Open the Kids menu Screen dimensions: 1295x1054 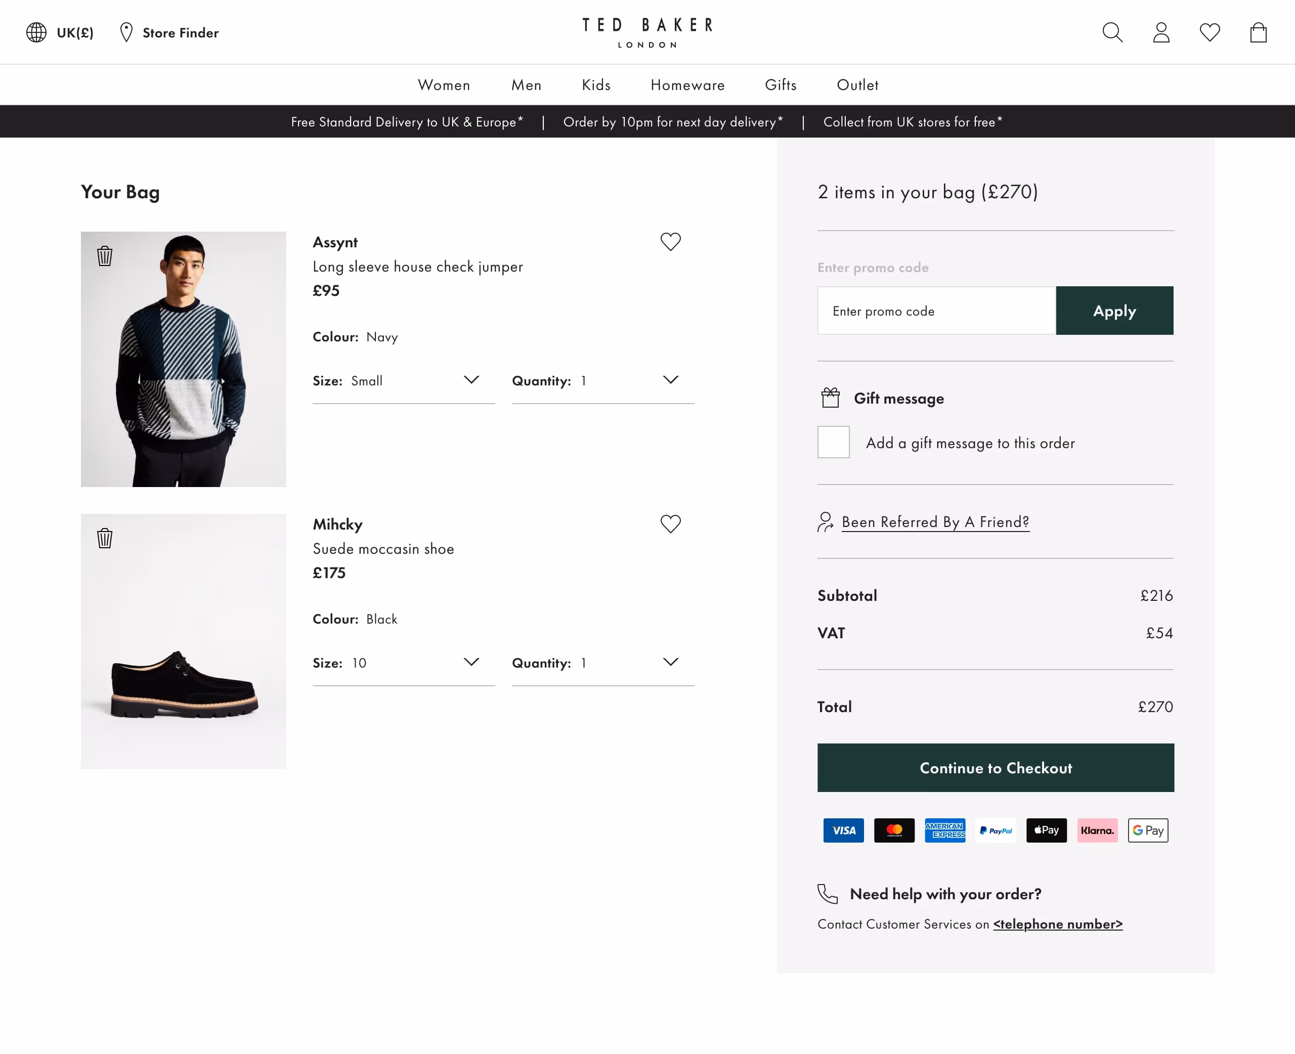596,85
